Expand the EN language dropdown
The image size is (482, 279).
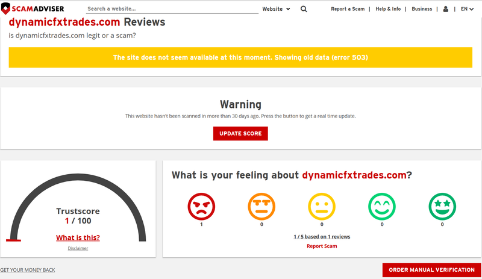pyautogui.click(x=467, y=9)
